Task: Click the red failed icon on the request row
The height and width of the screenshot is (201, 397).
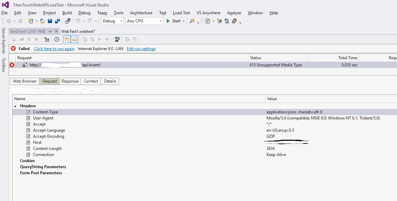Action: (12, 65)
